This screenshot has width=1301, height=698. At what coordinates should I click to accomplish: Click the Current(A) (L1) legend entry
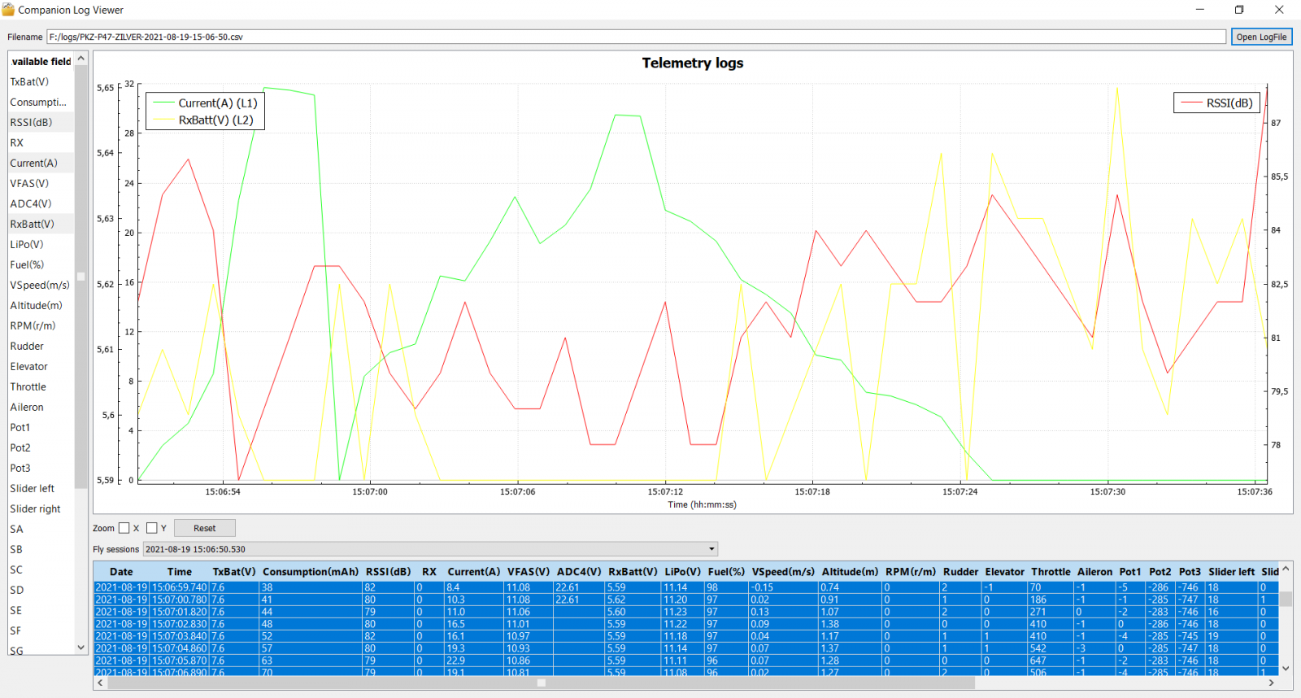(206, 103)
